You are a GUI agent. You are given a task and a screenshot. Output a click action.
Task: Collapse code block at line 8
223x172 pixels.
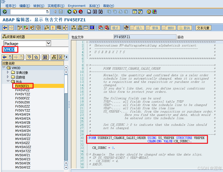point(87,65)
